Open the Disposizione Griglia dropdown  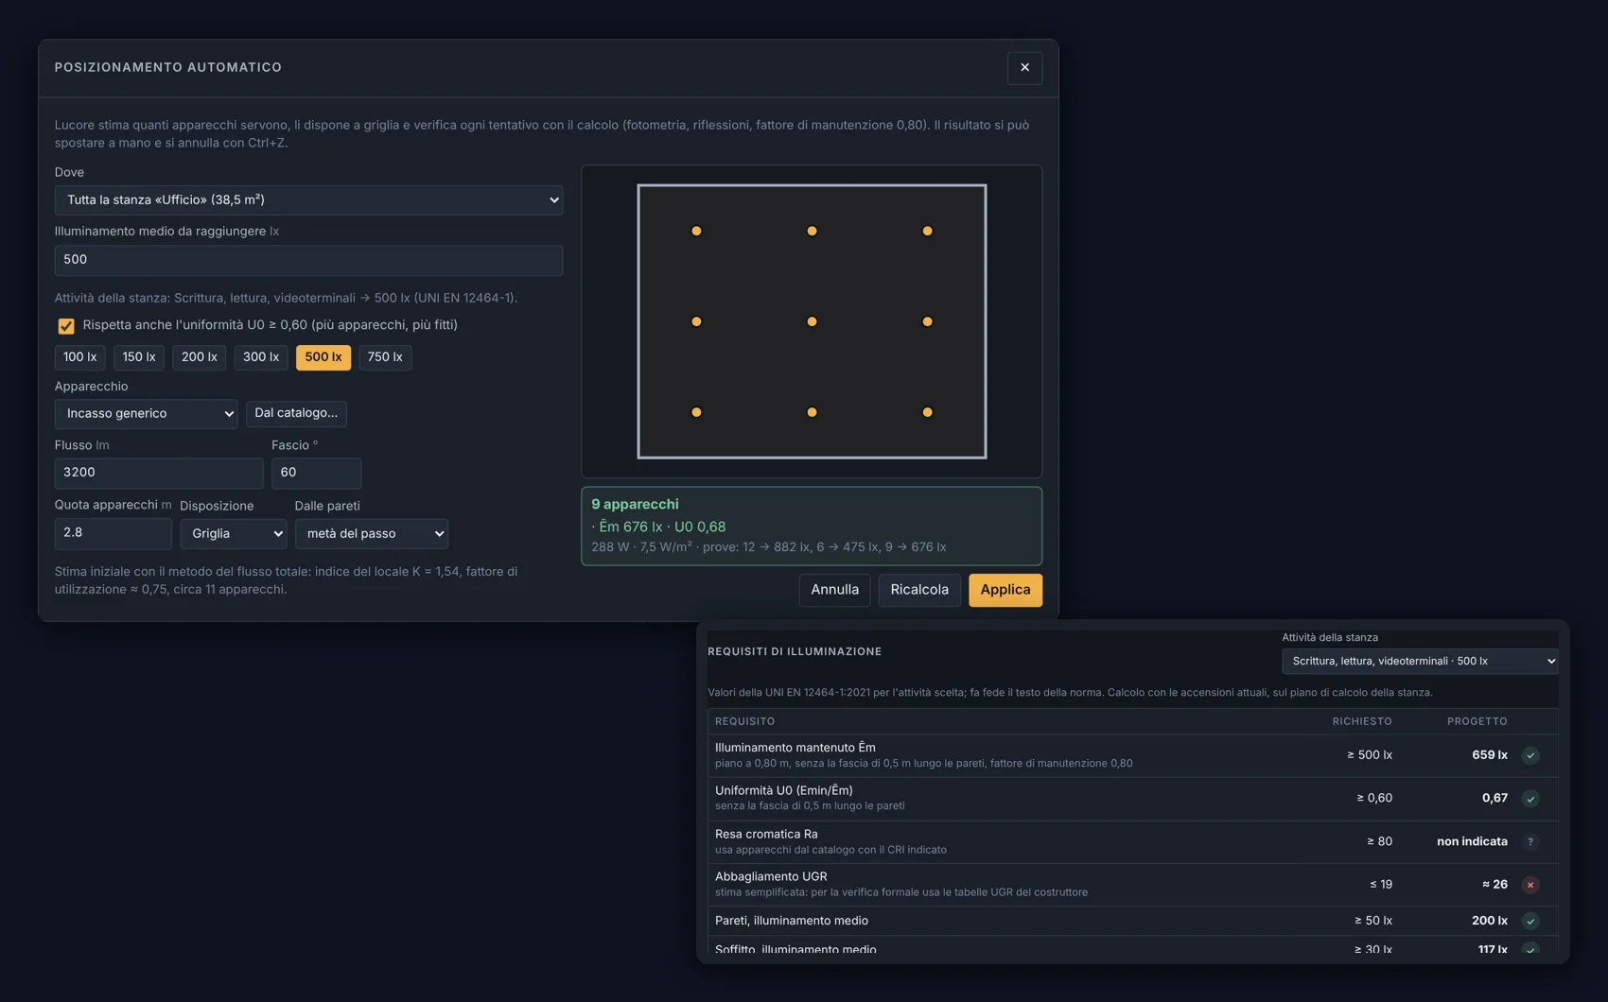[x=234, y=534]
